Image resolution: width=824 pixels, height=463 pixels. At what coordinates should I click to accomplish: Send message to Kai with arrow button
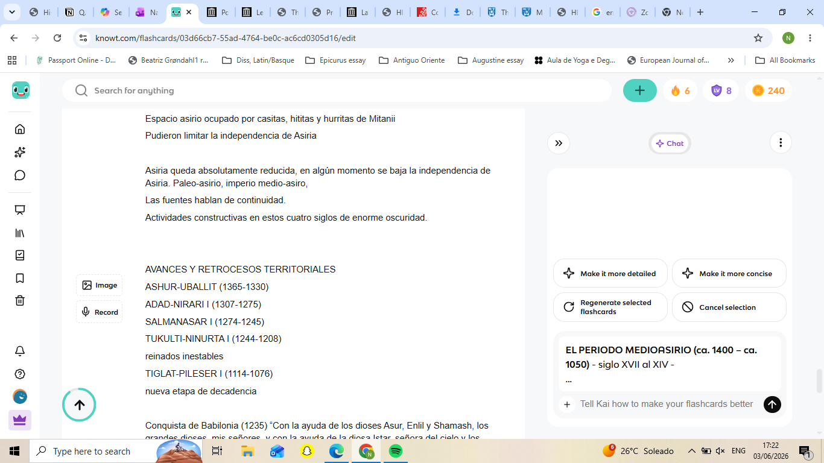(x=772, y=405)
